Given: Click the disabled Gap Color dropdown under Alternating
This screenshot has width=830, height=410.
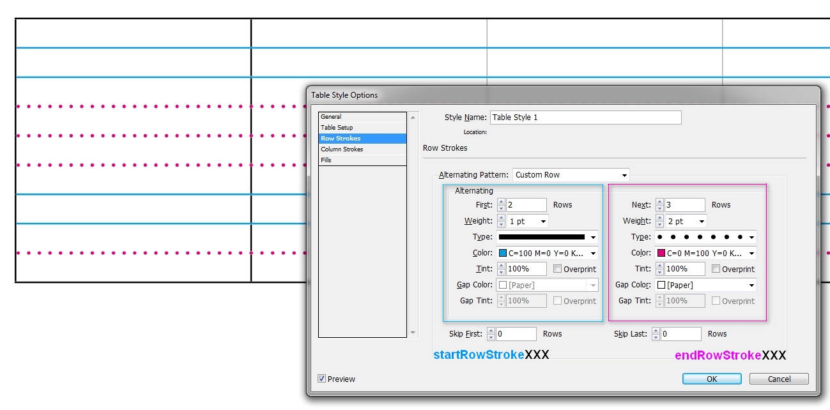Looking at the screenshot, I should point(547,285).
